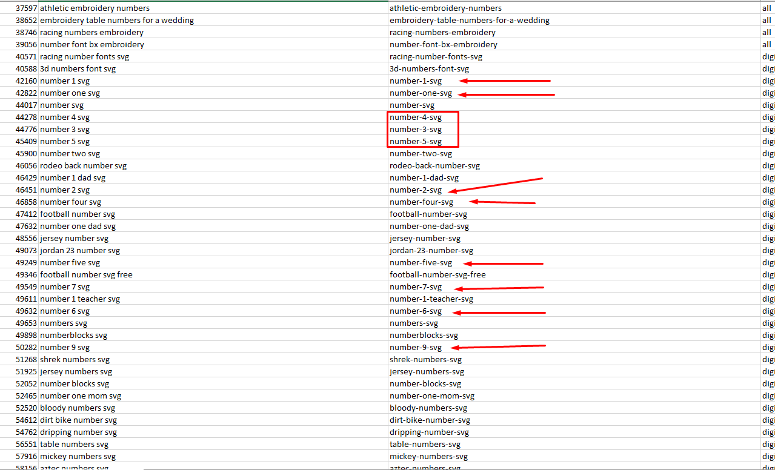775x470 pixels.
Task: Select the keyword cell "3d numbers font svg"
Action: point(78,69)
